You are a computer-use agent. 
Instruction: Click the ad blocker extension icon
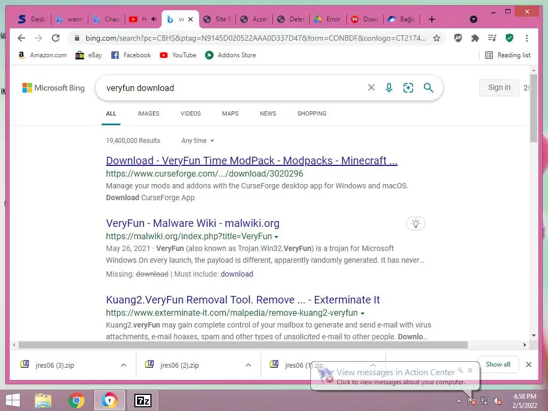[x=458, y=38]
